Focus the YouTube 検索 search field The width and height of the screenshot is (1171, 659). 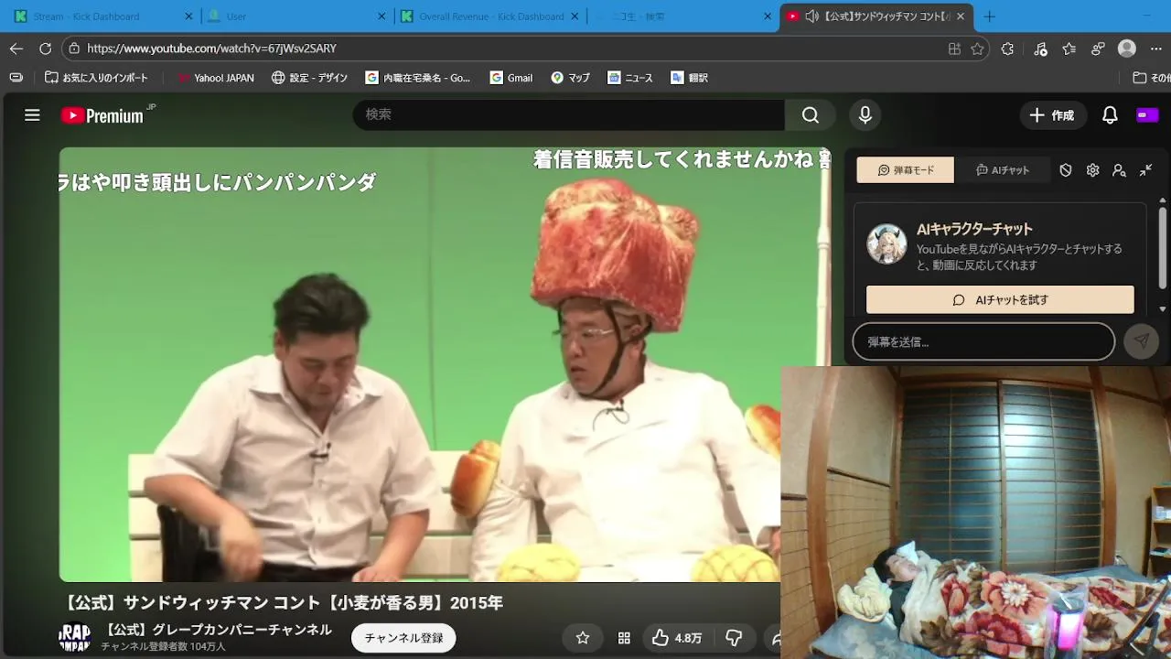(x=569, y=115)
